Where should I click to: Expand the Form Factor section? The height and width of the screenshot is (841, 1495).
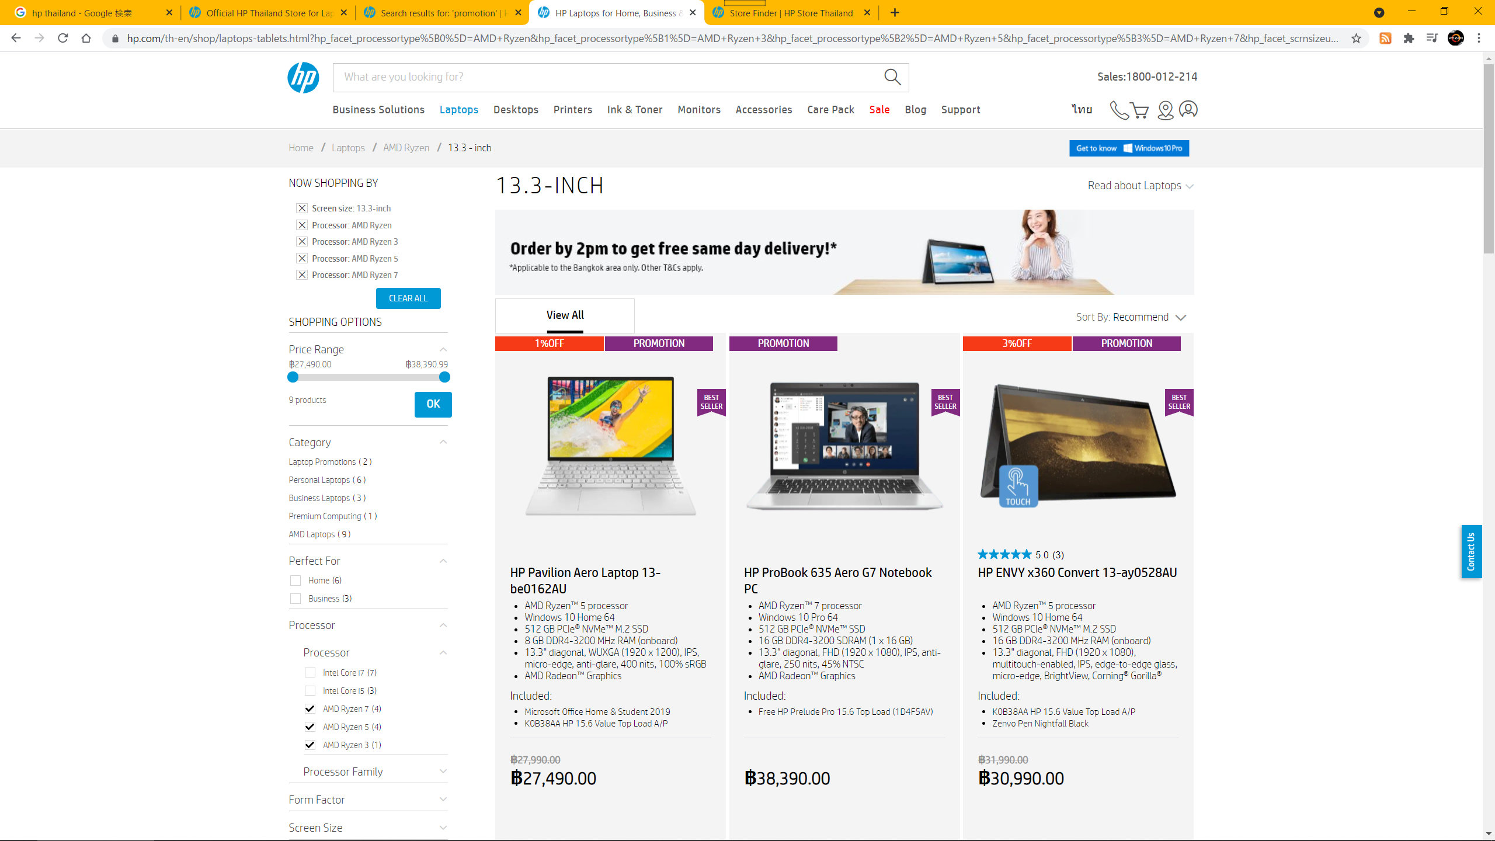click(x=443, y=800)
